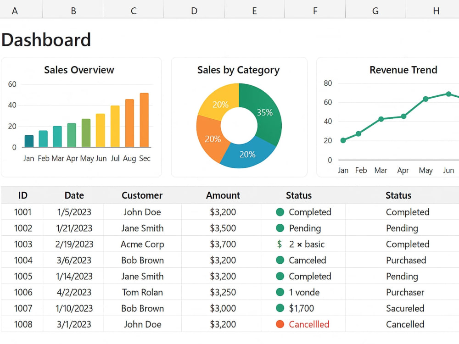Select column header G
The height and width of the screenshot is (344, 459).
coord(375,11)
